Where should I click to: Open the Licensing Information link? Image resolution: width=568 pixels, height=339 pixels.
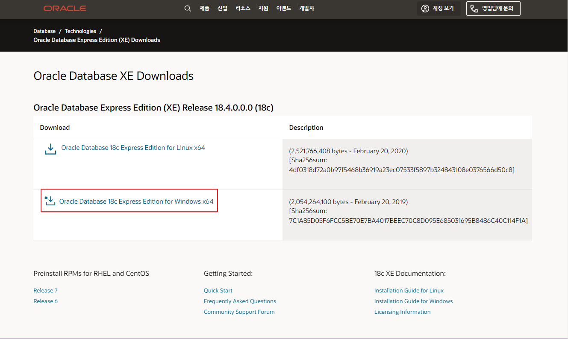coord(402,312)
